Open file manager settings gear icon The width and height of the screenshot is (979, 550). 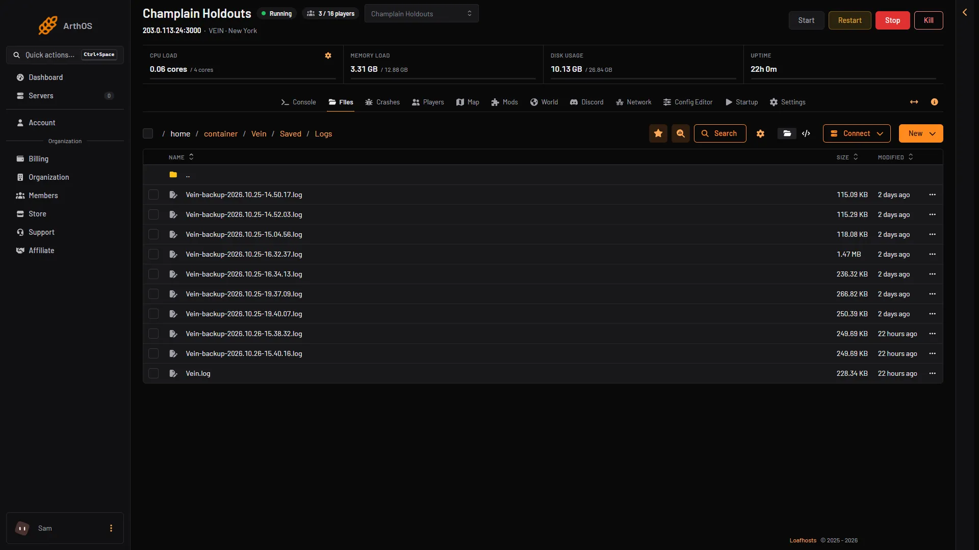760,133
